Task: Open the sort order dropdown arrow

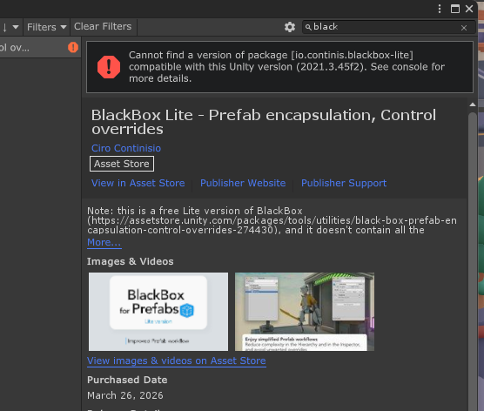Action: click(16, 27)
